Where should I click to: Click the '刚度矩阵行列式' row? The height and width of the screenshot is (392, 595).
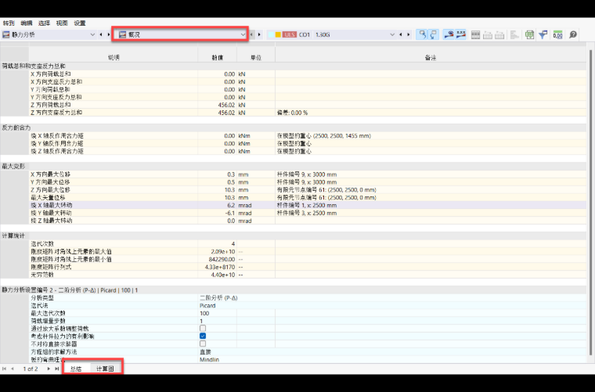click(308, 267)
